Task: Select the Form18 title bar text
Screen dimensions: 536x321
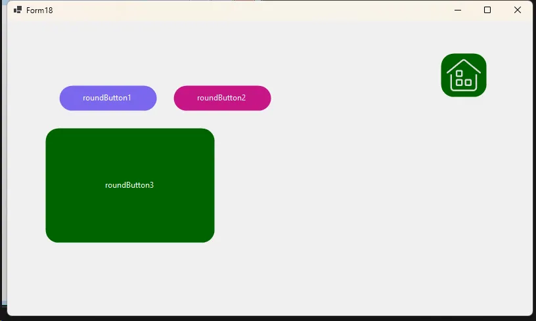Action: tap(39, 11)
